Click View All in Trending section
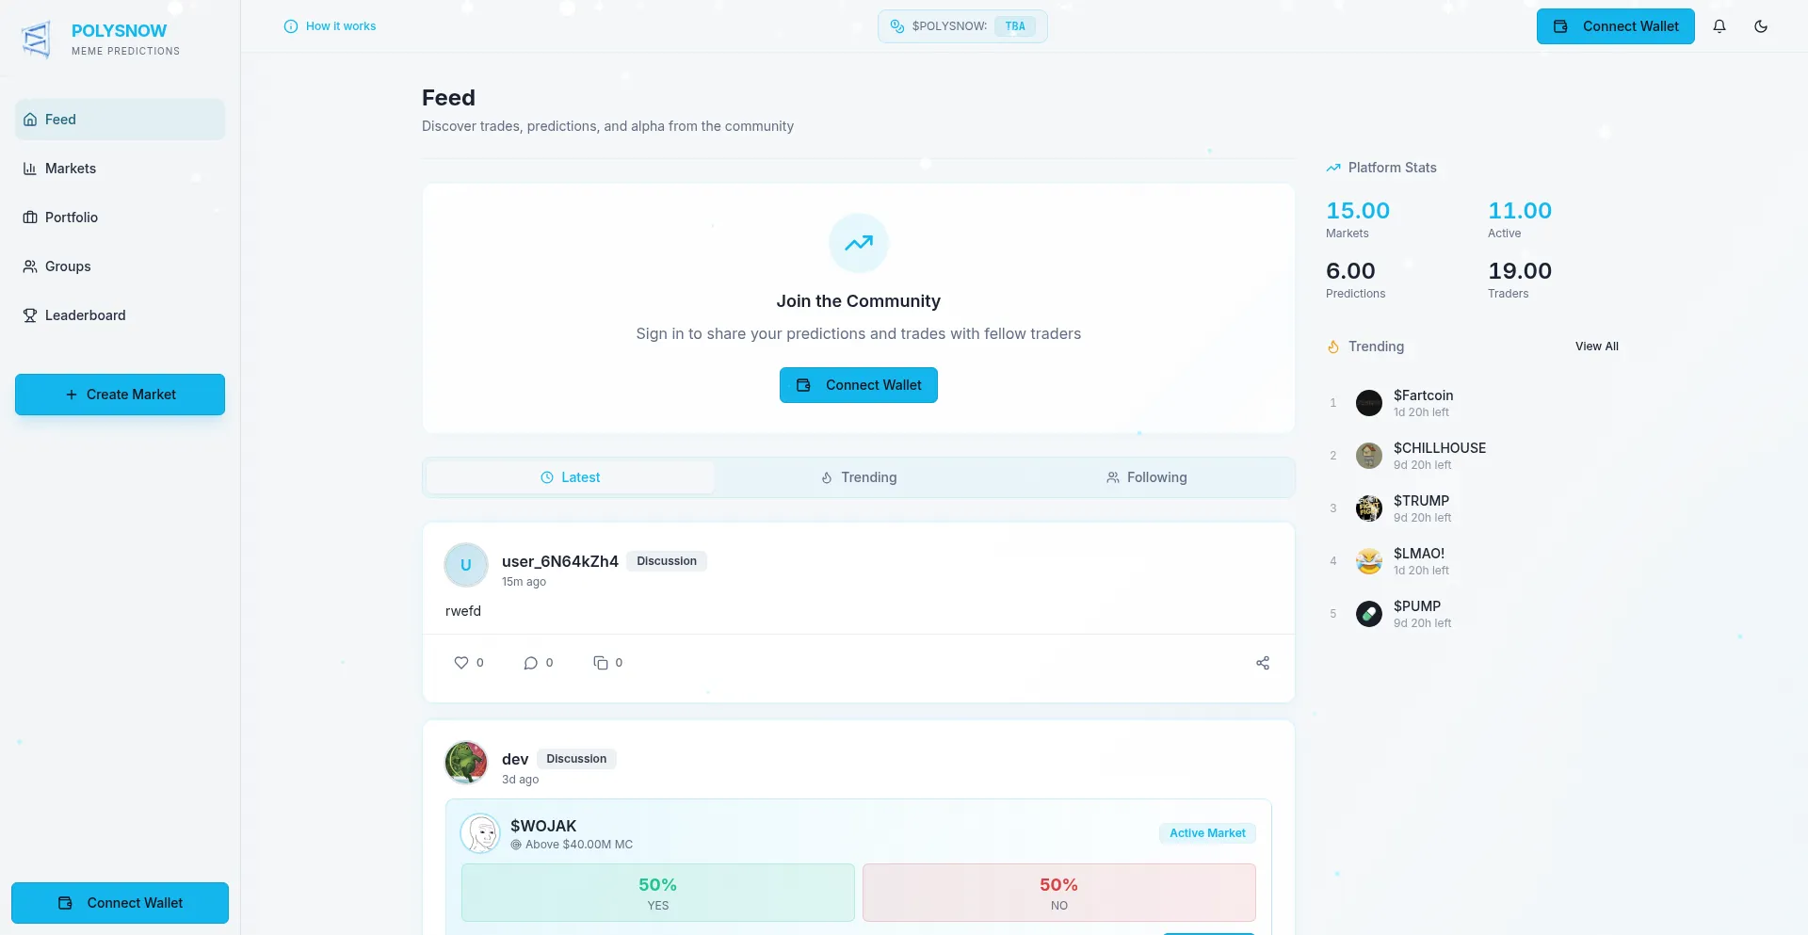This screenshot has height=935, width=1808. pyautogui.click(x=1596, y=347)
